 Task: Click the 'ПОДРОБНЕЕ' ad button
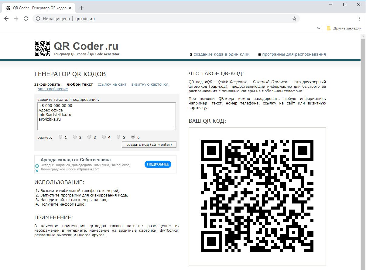158,164
